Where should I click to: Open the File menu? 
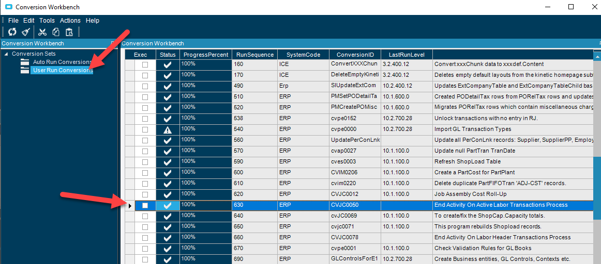[13, 20]
